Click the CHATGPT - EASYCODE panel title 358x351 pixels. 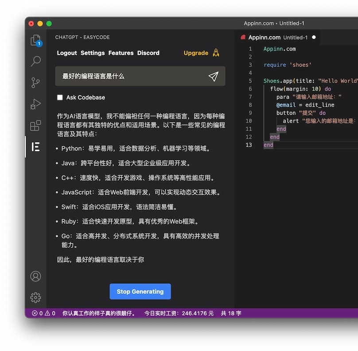pyautogui.click(x=82, y=37)
